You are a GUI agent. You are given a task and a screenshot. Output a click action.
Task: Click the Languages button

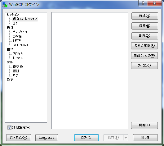47,138
